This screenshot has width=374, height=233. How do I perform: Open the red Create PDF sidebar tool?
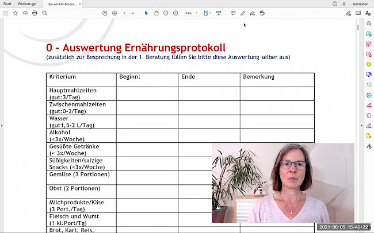point(369,55)
